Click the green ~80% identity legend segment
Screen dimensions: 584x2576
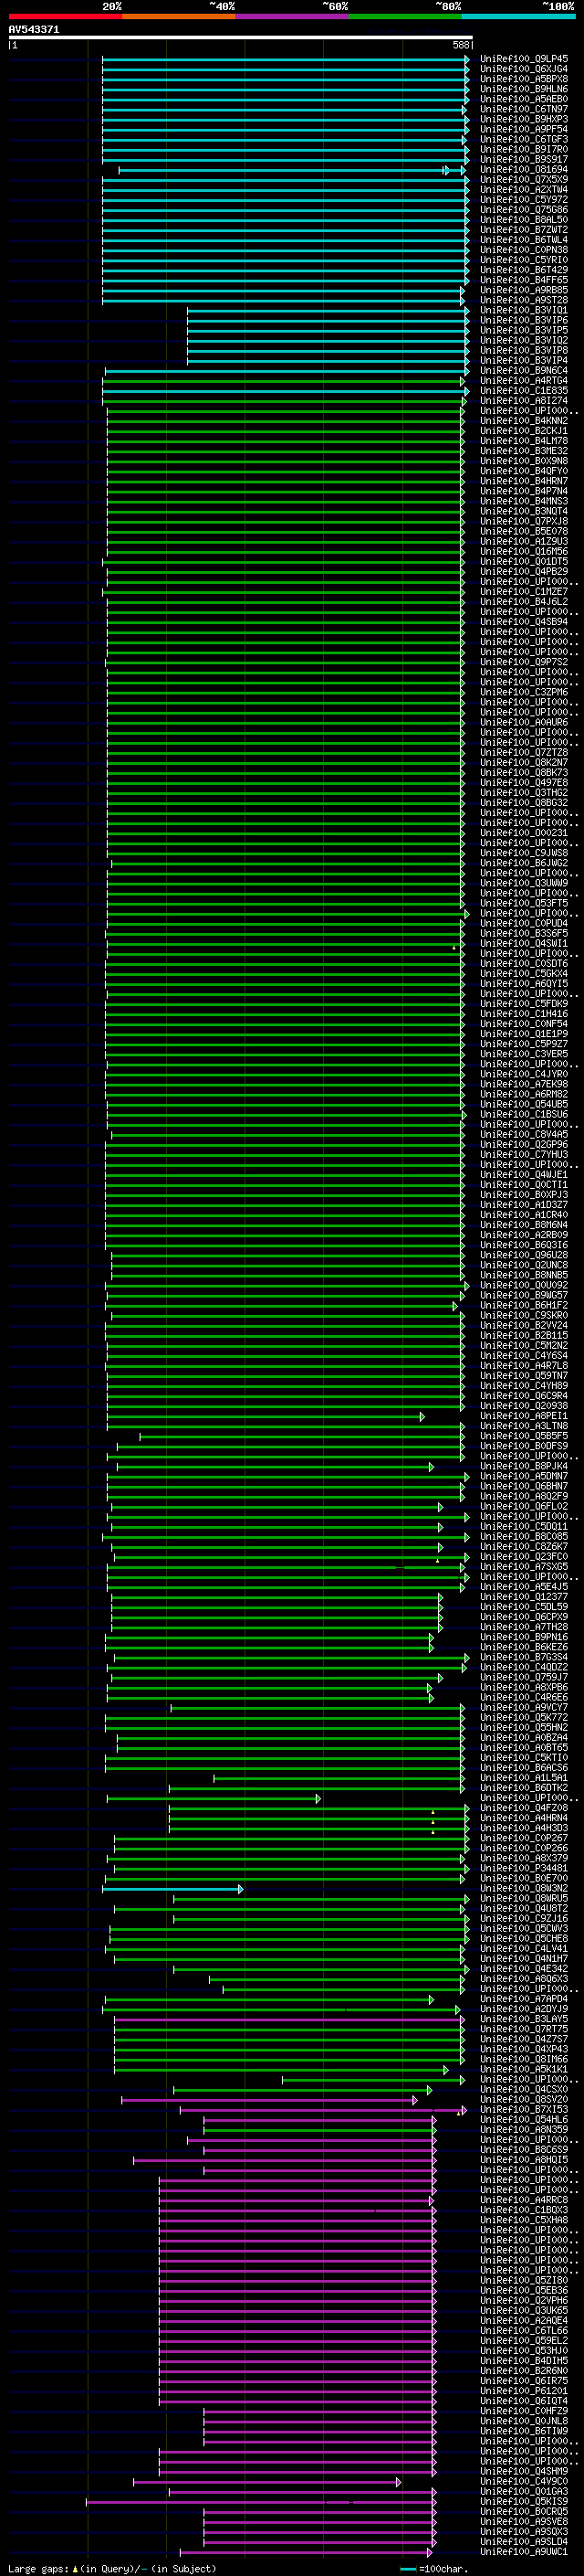tap(405, 16)
